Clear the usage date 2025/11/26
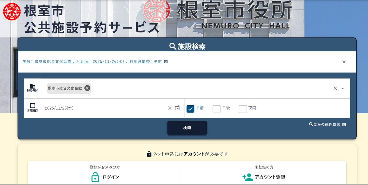Screen dimensions: 368x185 [x=170, y=108]
